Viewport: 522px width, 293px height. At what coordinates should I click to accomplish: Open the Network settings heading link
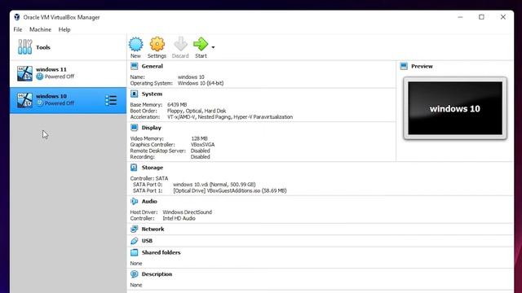click(x=153, y=229)
